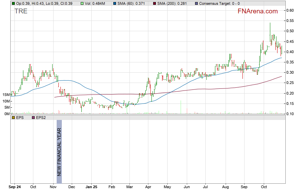
Task: Click the green OHLC price legend swatch
Action: 13,3
